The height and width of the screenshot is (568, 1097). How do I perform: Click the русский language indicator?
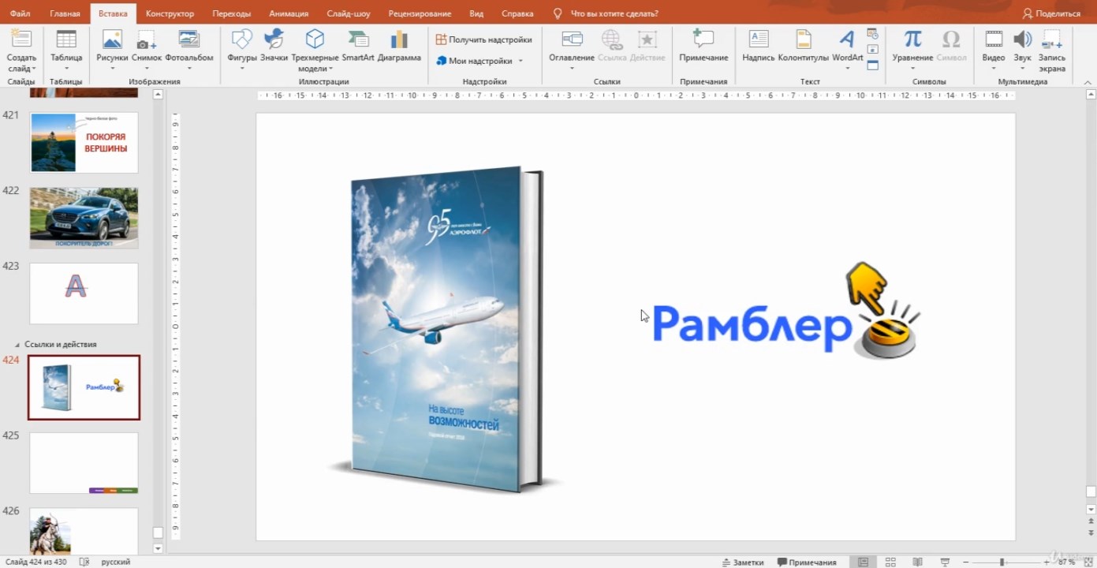click(x=116, y=562)
